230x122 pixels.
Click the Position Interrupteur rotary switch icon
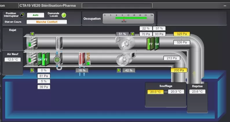[x=22, y=15]
